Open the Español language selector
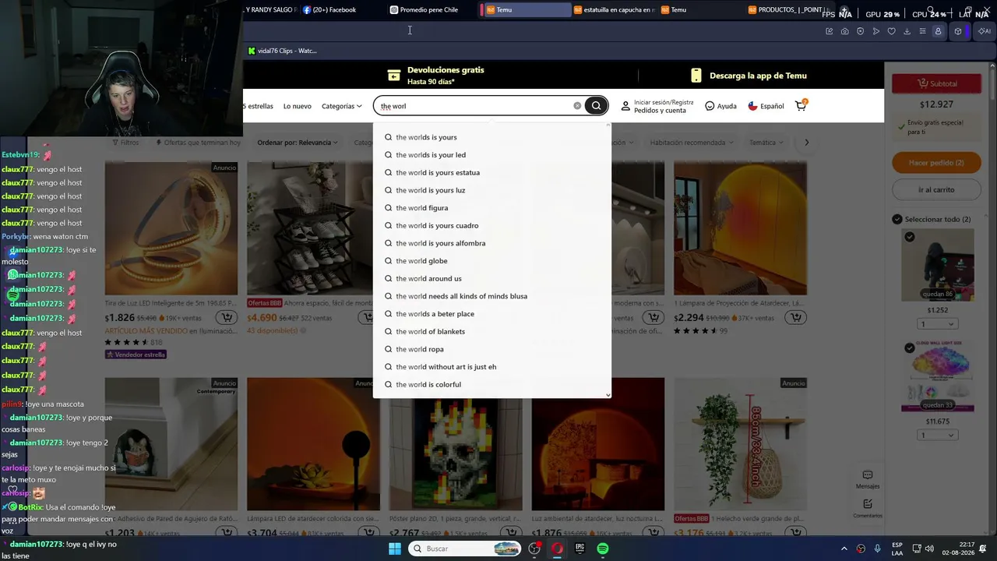The image size is (997, 561). click(x=766, y=106)
